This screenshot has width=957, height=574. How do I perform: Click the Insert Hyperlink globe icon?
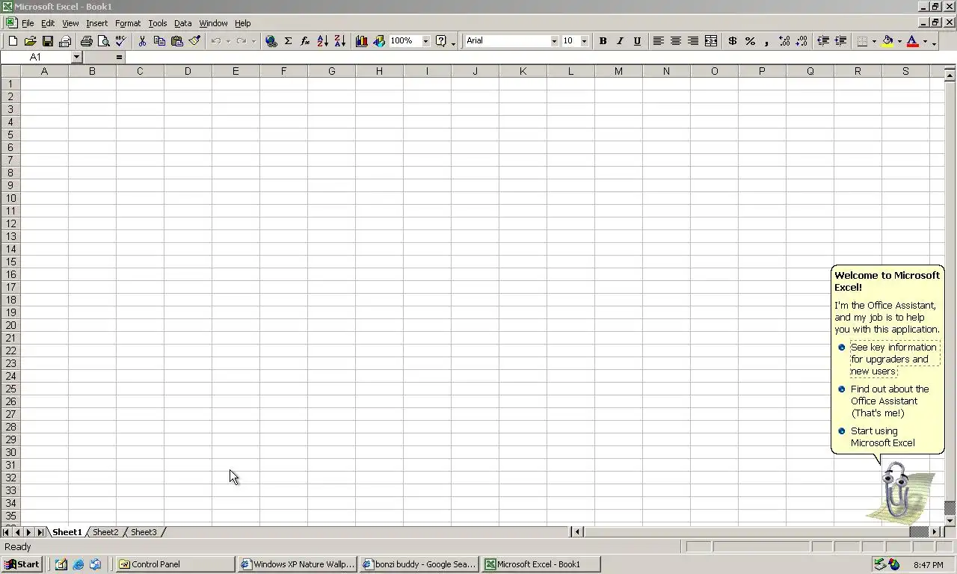tap(271, 41)
